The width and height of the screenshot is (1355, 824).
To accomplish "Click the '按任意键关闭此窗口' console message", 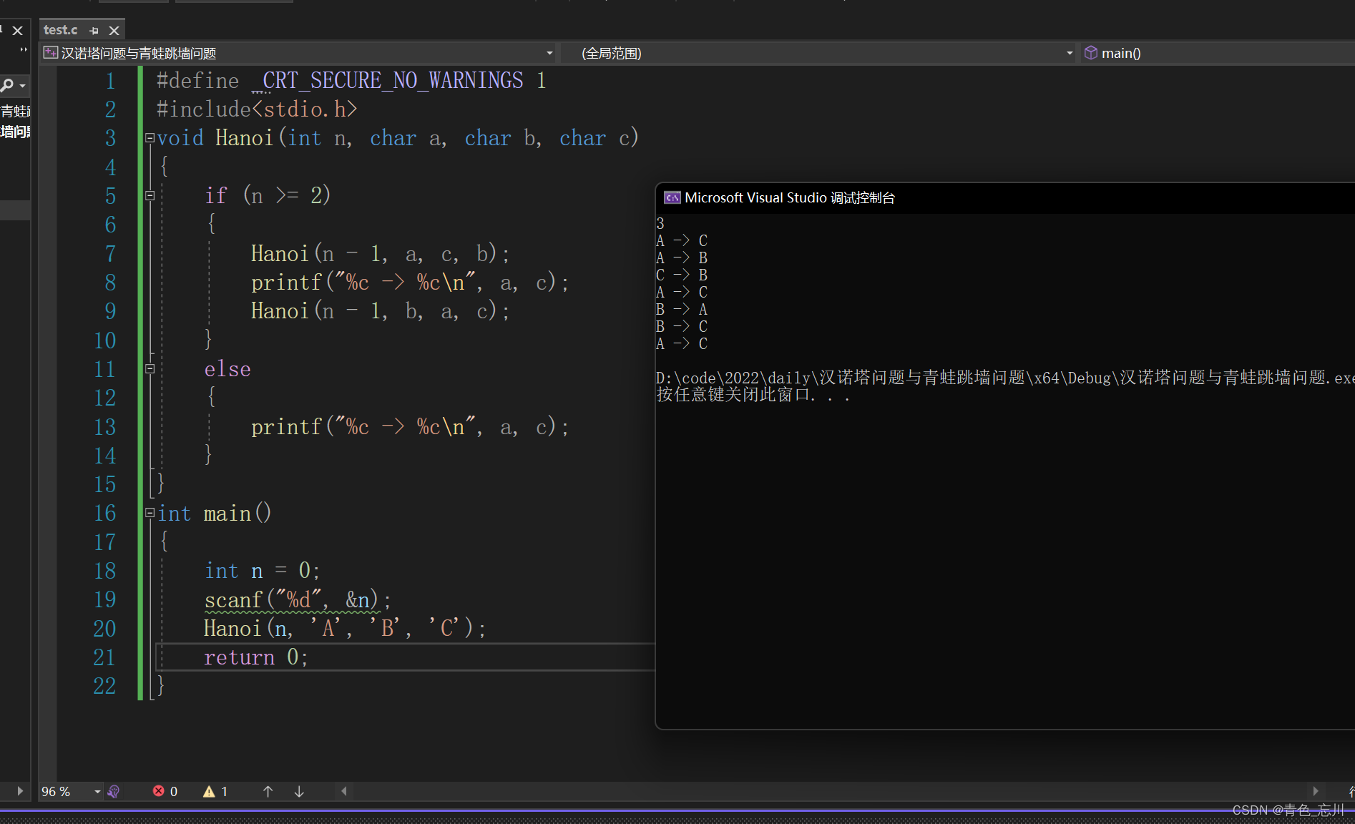I will click(x=753, y=395).
